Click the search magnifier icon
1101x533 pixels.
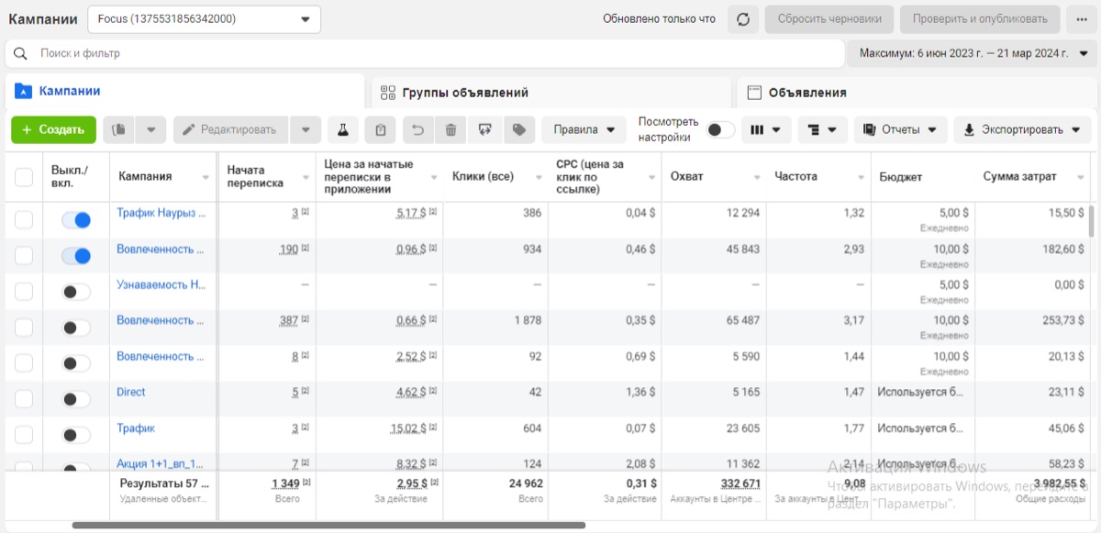(20, 53)
